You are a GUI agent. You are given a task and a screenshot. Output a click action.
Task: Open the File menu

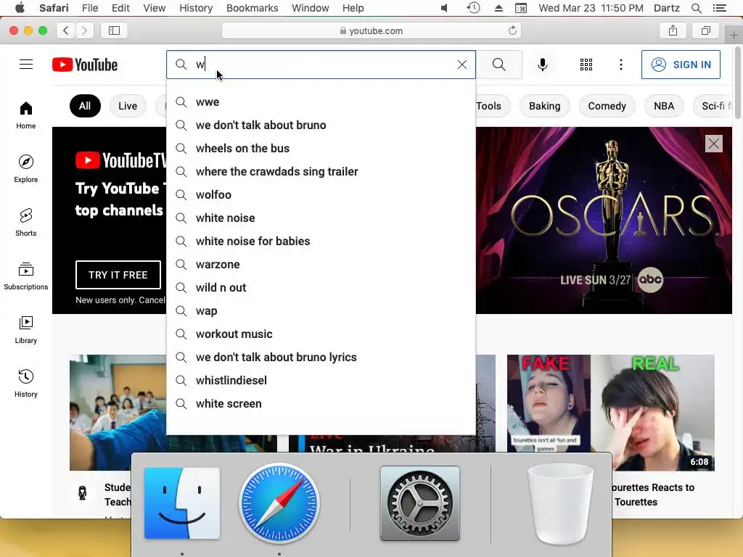[x=89, y=8]
